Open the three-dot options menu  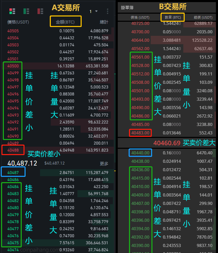(x=108, y=11)
